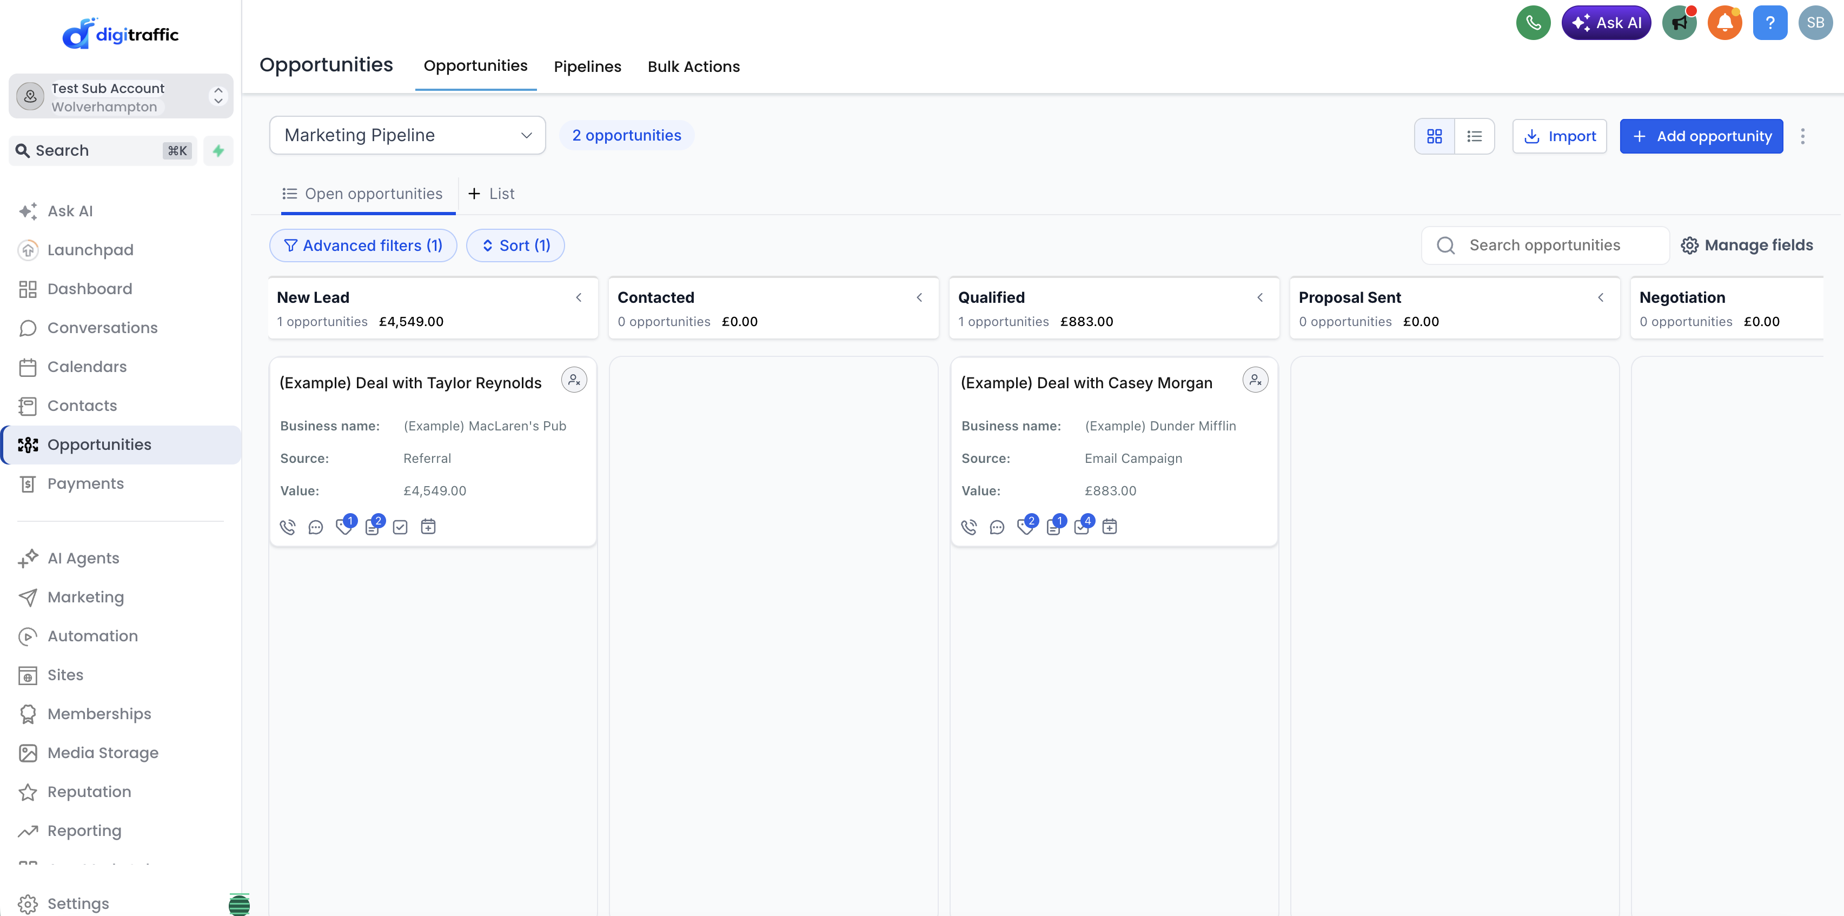Open the green phone dialer icon
1844x916 pixels.
(x=1533, y=23)
